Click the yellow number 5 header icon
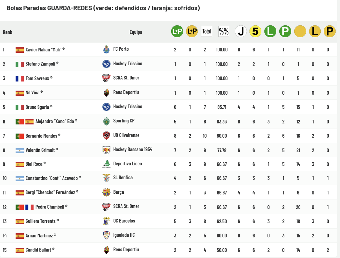Image resolution: width=340 pixels, height=258 pixels. point(255,31)
